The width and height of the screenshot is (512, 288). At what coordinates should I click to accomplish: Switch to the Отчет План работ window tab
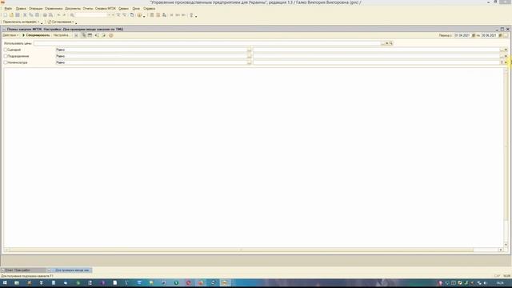(x=23, y=270)
